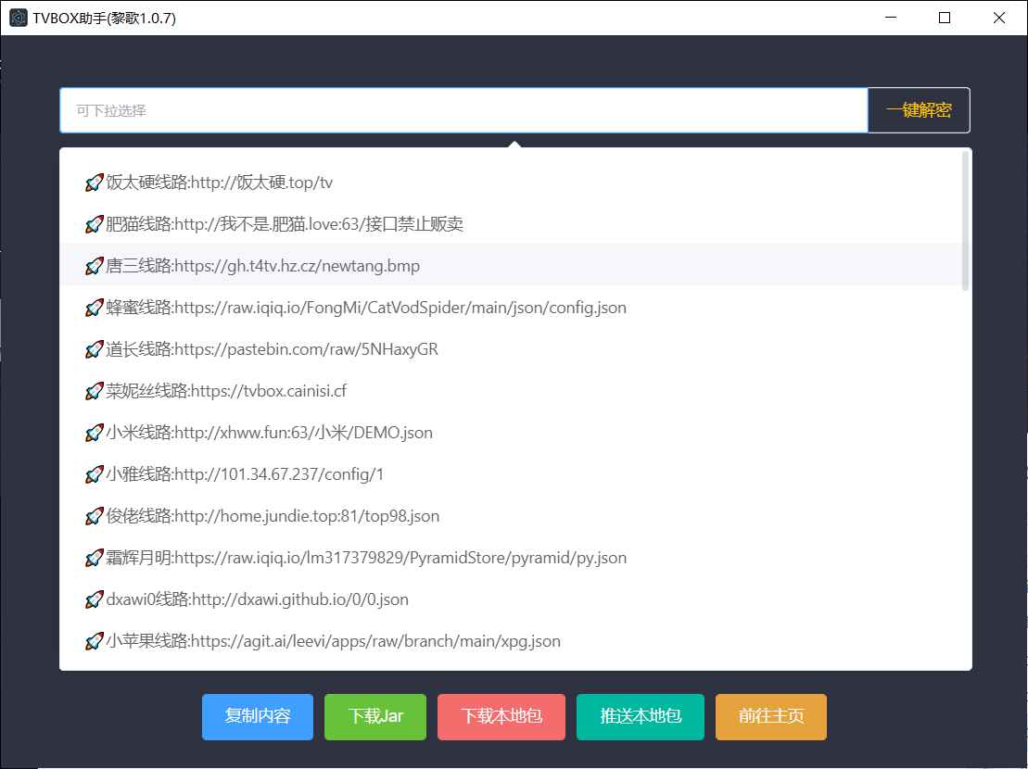Click the rocket icon beside 唐三线路
The height and width of the screenshot is (769, 1028).
click(x=94, y=265)
